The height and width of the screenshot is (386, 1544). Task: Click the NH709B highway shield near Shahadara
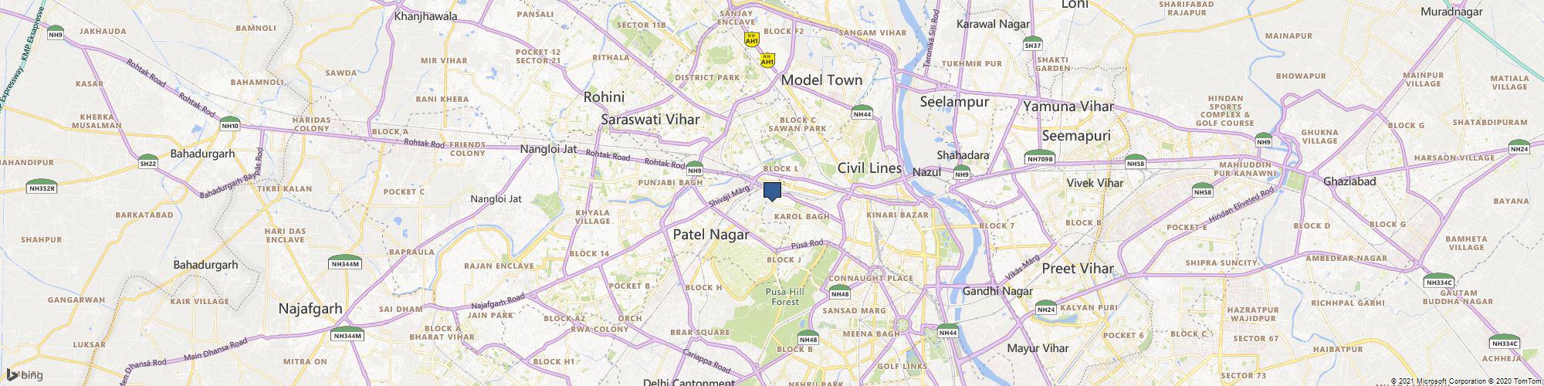pos(1041,157)
